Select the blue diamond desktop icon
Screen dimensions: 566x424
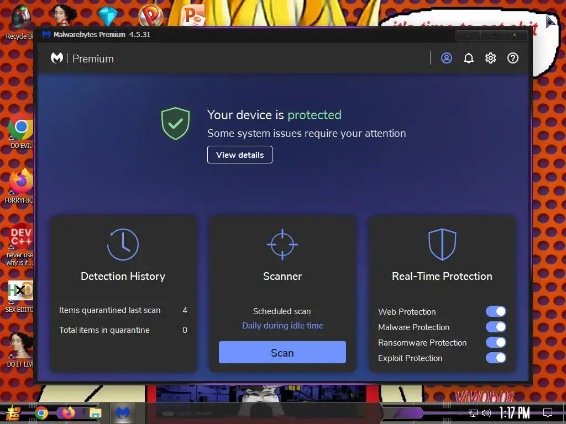pos(108,15)
